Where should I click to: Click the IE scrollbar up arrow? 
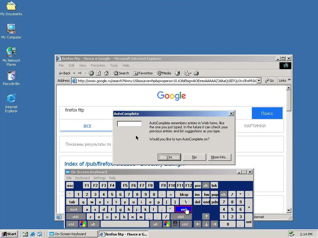point(289,88)
